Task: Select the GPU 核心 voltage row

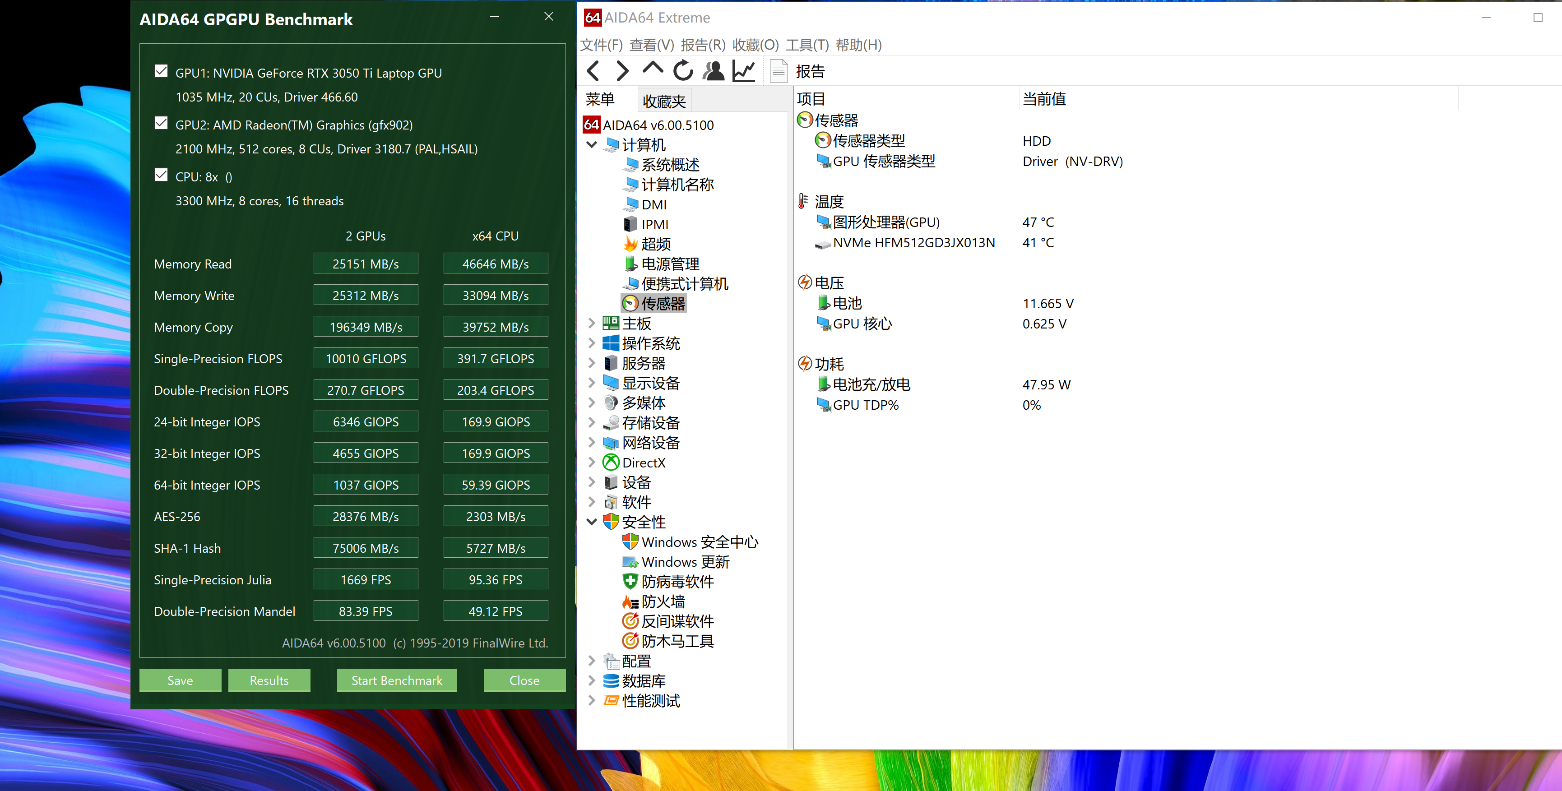Action: point(854,324)
